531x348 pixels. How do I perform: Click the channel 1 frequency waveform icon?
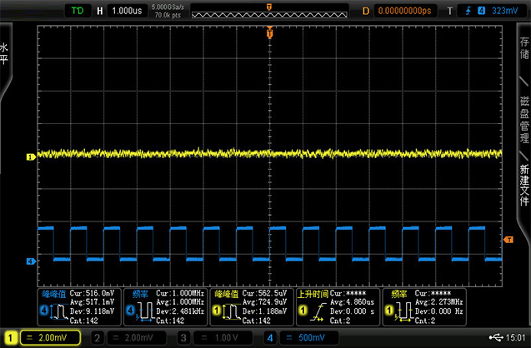coord(404,311)
